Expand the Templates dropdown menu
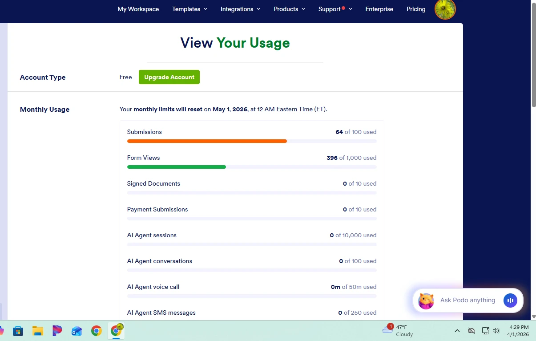 (189, 9)
